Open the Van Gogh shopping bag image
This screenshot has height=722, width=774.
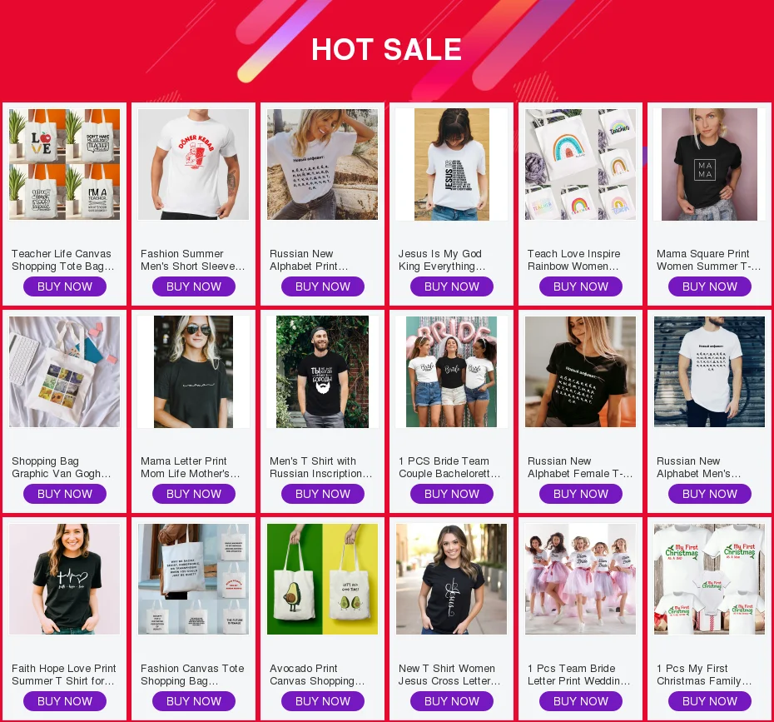pos(65,371)
